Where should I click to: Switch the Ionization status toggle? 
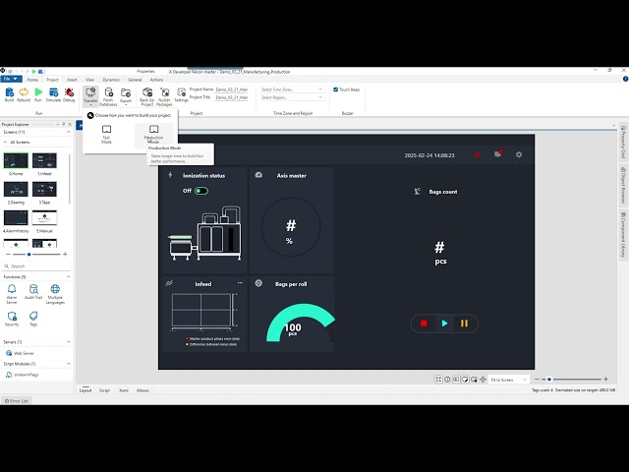point(201,191)
